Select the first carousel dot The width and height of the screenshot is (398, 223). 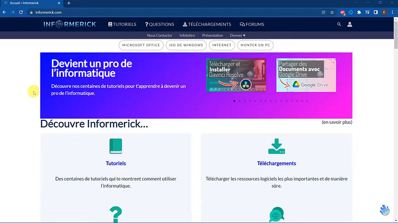[234, 101]
